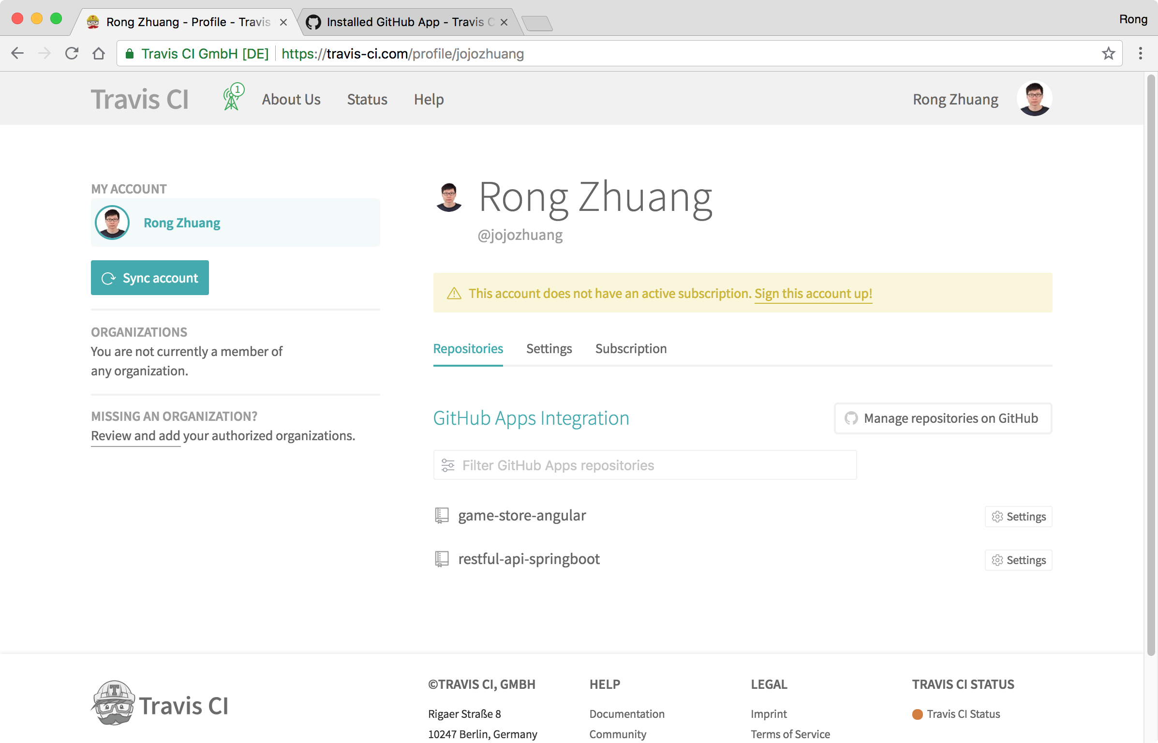This screenshot has height=743, width=1158.
Task: Click the Sync account button
Action: (x=150, y=278)
